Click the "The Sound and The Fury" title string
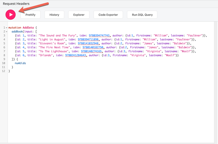This screenshot has height=144, width=218. [57, 35]
